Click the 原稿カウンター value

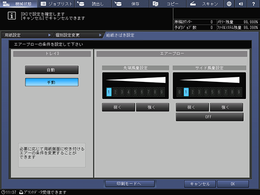pyautogui.click(x=212, y=22)
